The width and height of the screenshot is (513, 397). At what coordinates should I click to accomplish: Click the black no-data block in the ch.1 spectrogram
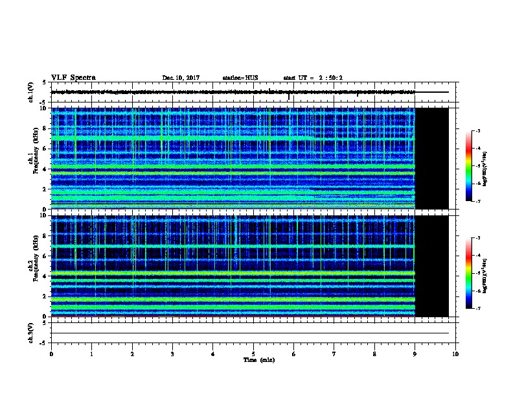click(x=432, y=158)
